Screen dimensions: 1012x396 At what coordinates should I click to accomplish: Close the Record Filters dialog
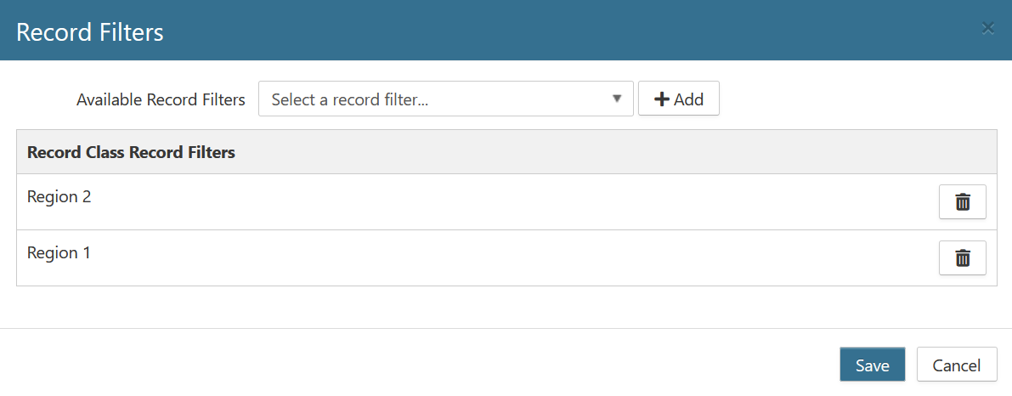coord(987,29)
